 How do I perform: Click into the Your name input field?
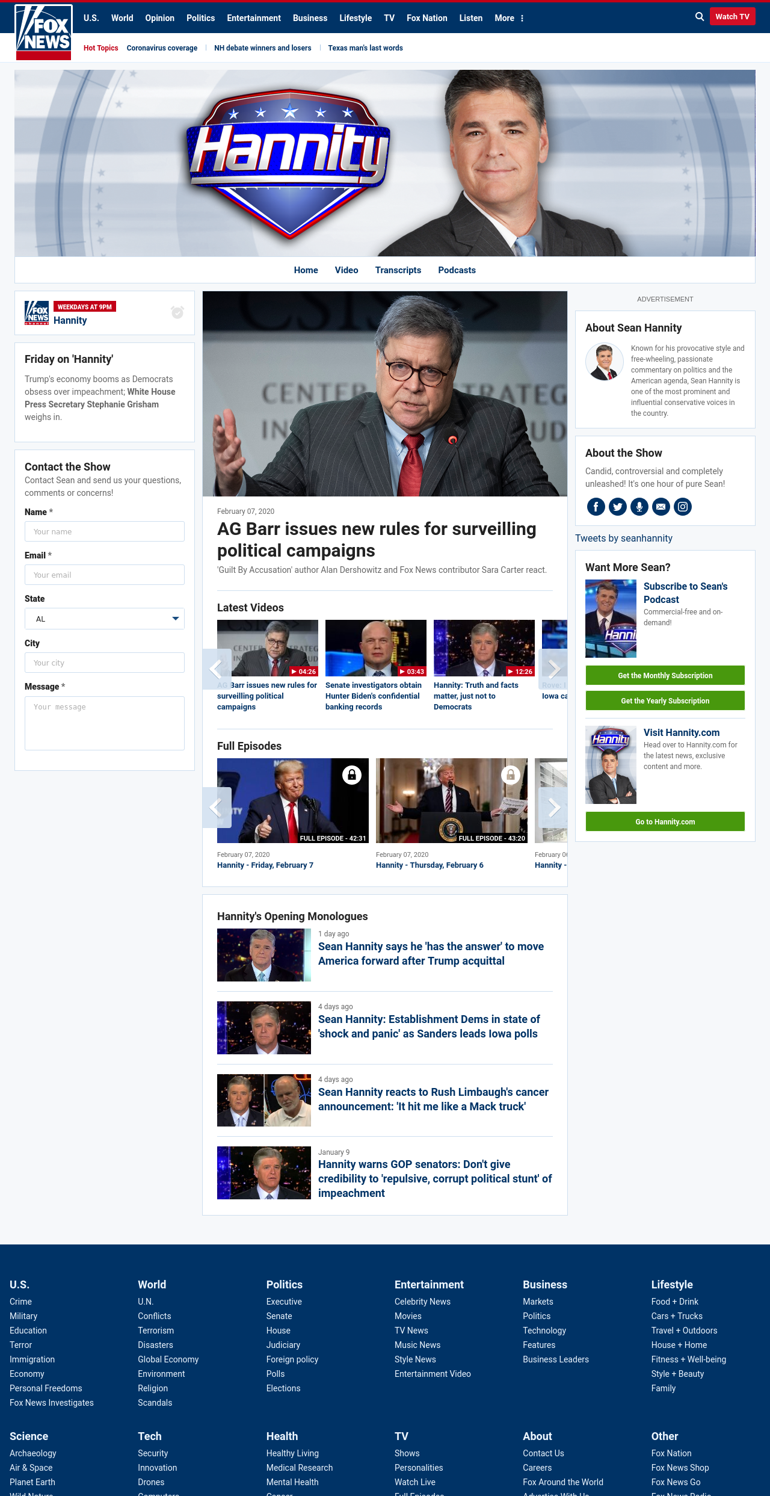click(x=105, y=531)
